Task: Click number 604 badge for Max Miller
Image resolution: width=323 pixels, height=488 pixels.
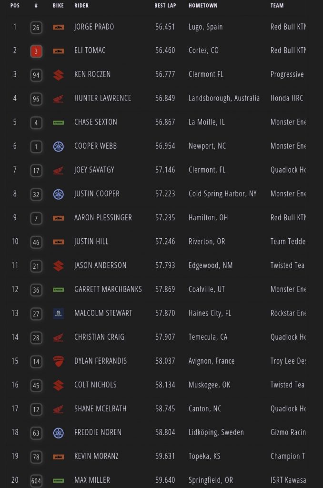Action: [36, 480]
